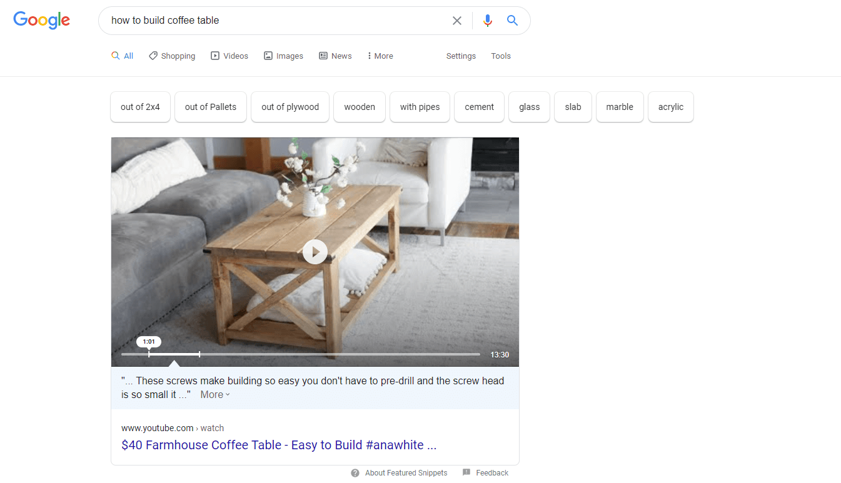
Task: Select the 'slab' refinement chip
Action: 573,107
